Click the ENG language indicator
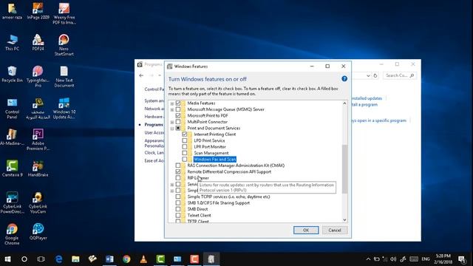This screenshot has height=266, width=473. pos(426,259)
